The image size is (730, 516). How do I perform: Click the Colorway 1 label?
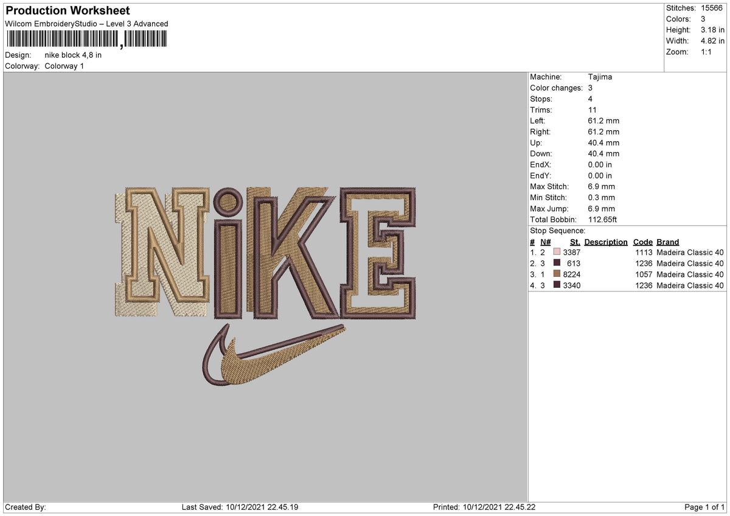pyautogui.click(x=64, y=66)
